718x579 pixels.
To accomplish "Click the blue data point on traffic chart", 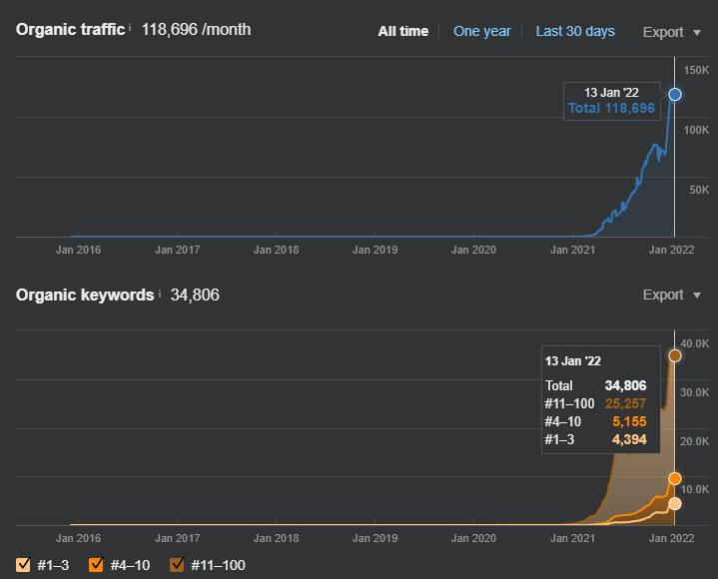I will coord(674,94).
